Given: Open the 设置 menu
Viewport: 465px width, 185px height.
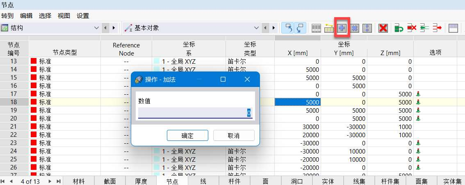Looking at the screenshot, I should [83, 16].
